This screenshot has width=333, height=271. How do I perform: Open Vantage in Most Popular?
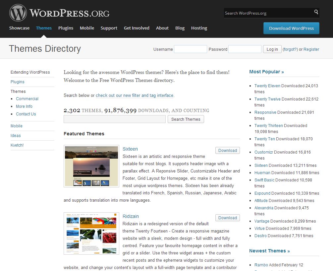tap(262, 221)
